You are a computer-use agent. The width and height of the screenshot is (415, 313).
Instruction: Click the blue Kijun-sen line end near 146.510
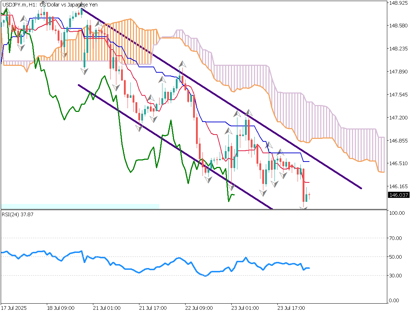306,162
